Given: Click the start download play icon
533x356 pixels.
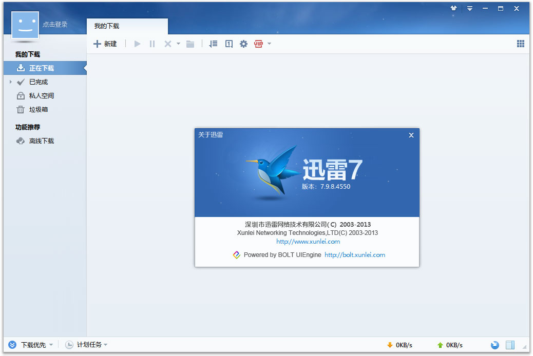Looking at the screenshot, I should click(x=137, y=44).
